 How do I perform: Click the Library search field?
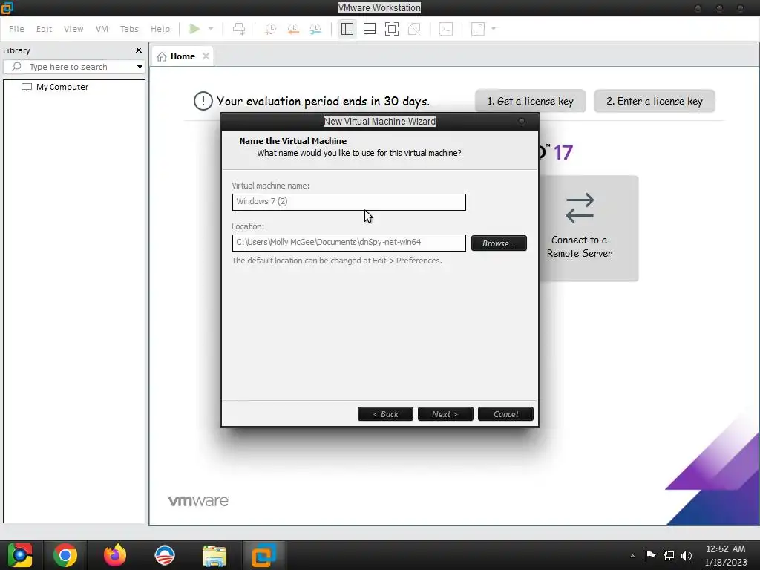coord(73,67)
